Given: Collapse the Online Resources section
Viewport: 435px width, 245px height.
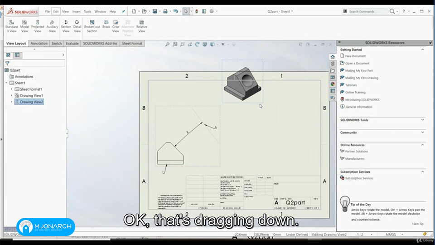Looking at the screenshot, I should click(422, 145).
